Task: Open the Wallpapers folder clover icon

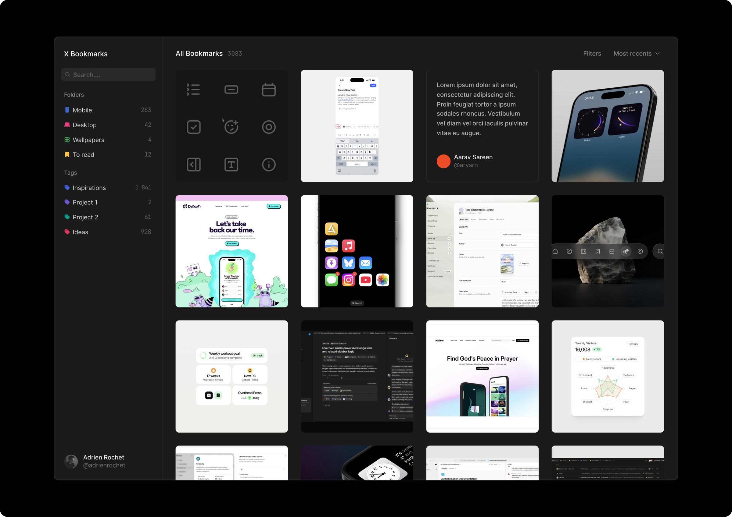Action: 67,140
